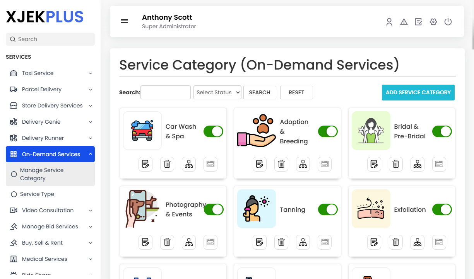Click inside the sidebar search field

coord(50,39)
